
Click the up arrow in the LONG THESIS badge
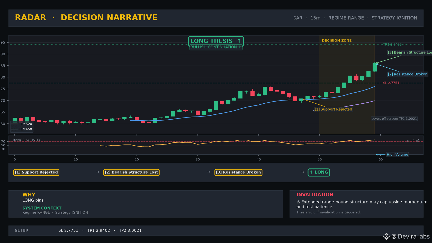tap(239, 41)
